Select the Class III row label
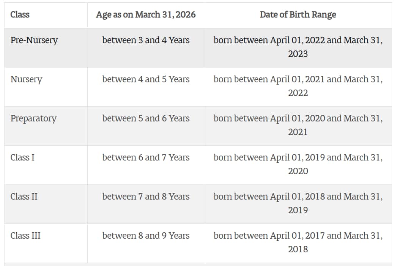The width and height of the screenshot is (400, 266). (25, 236)
